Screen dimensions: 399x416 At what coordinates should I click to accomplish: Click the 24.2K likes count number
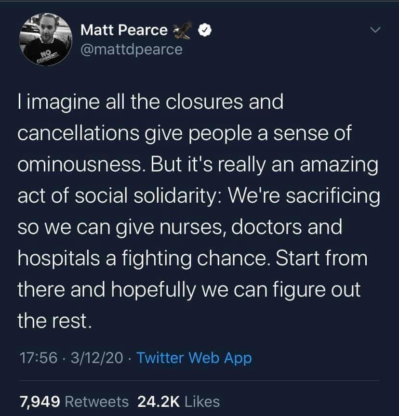click(x=158, y=402)
